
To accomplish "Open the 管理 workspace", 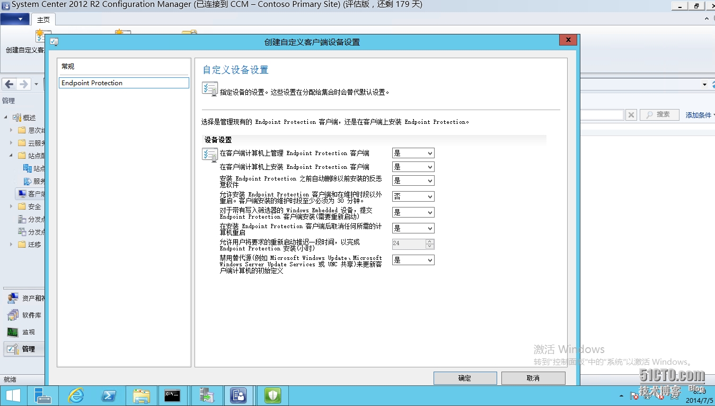I will pos(23,349).
